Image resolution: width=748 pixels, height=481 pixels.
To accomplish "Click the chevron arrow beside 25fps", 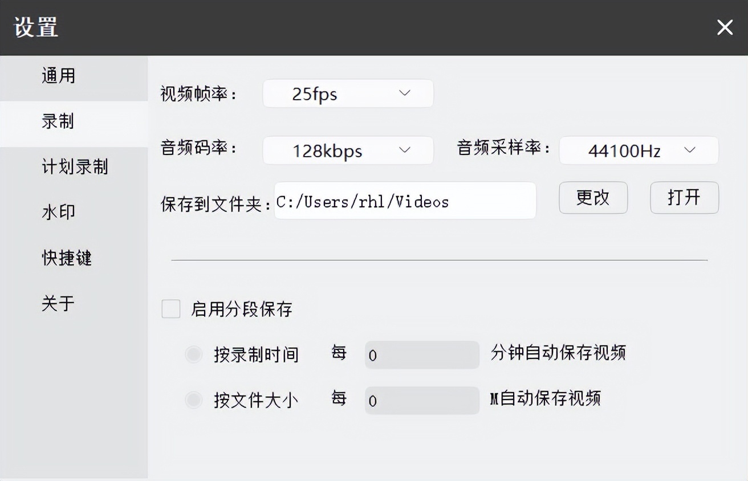I will pos(405,93).
